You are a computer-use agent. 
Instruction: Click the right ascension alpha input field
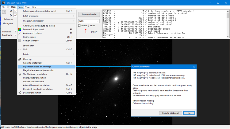click(x=16, y=11)
